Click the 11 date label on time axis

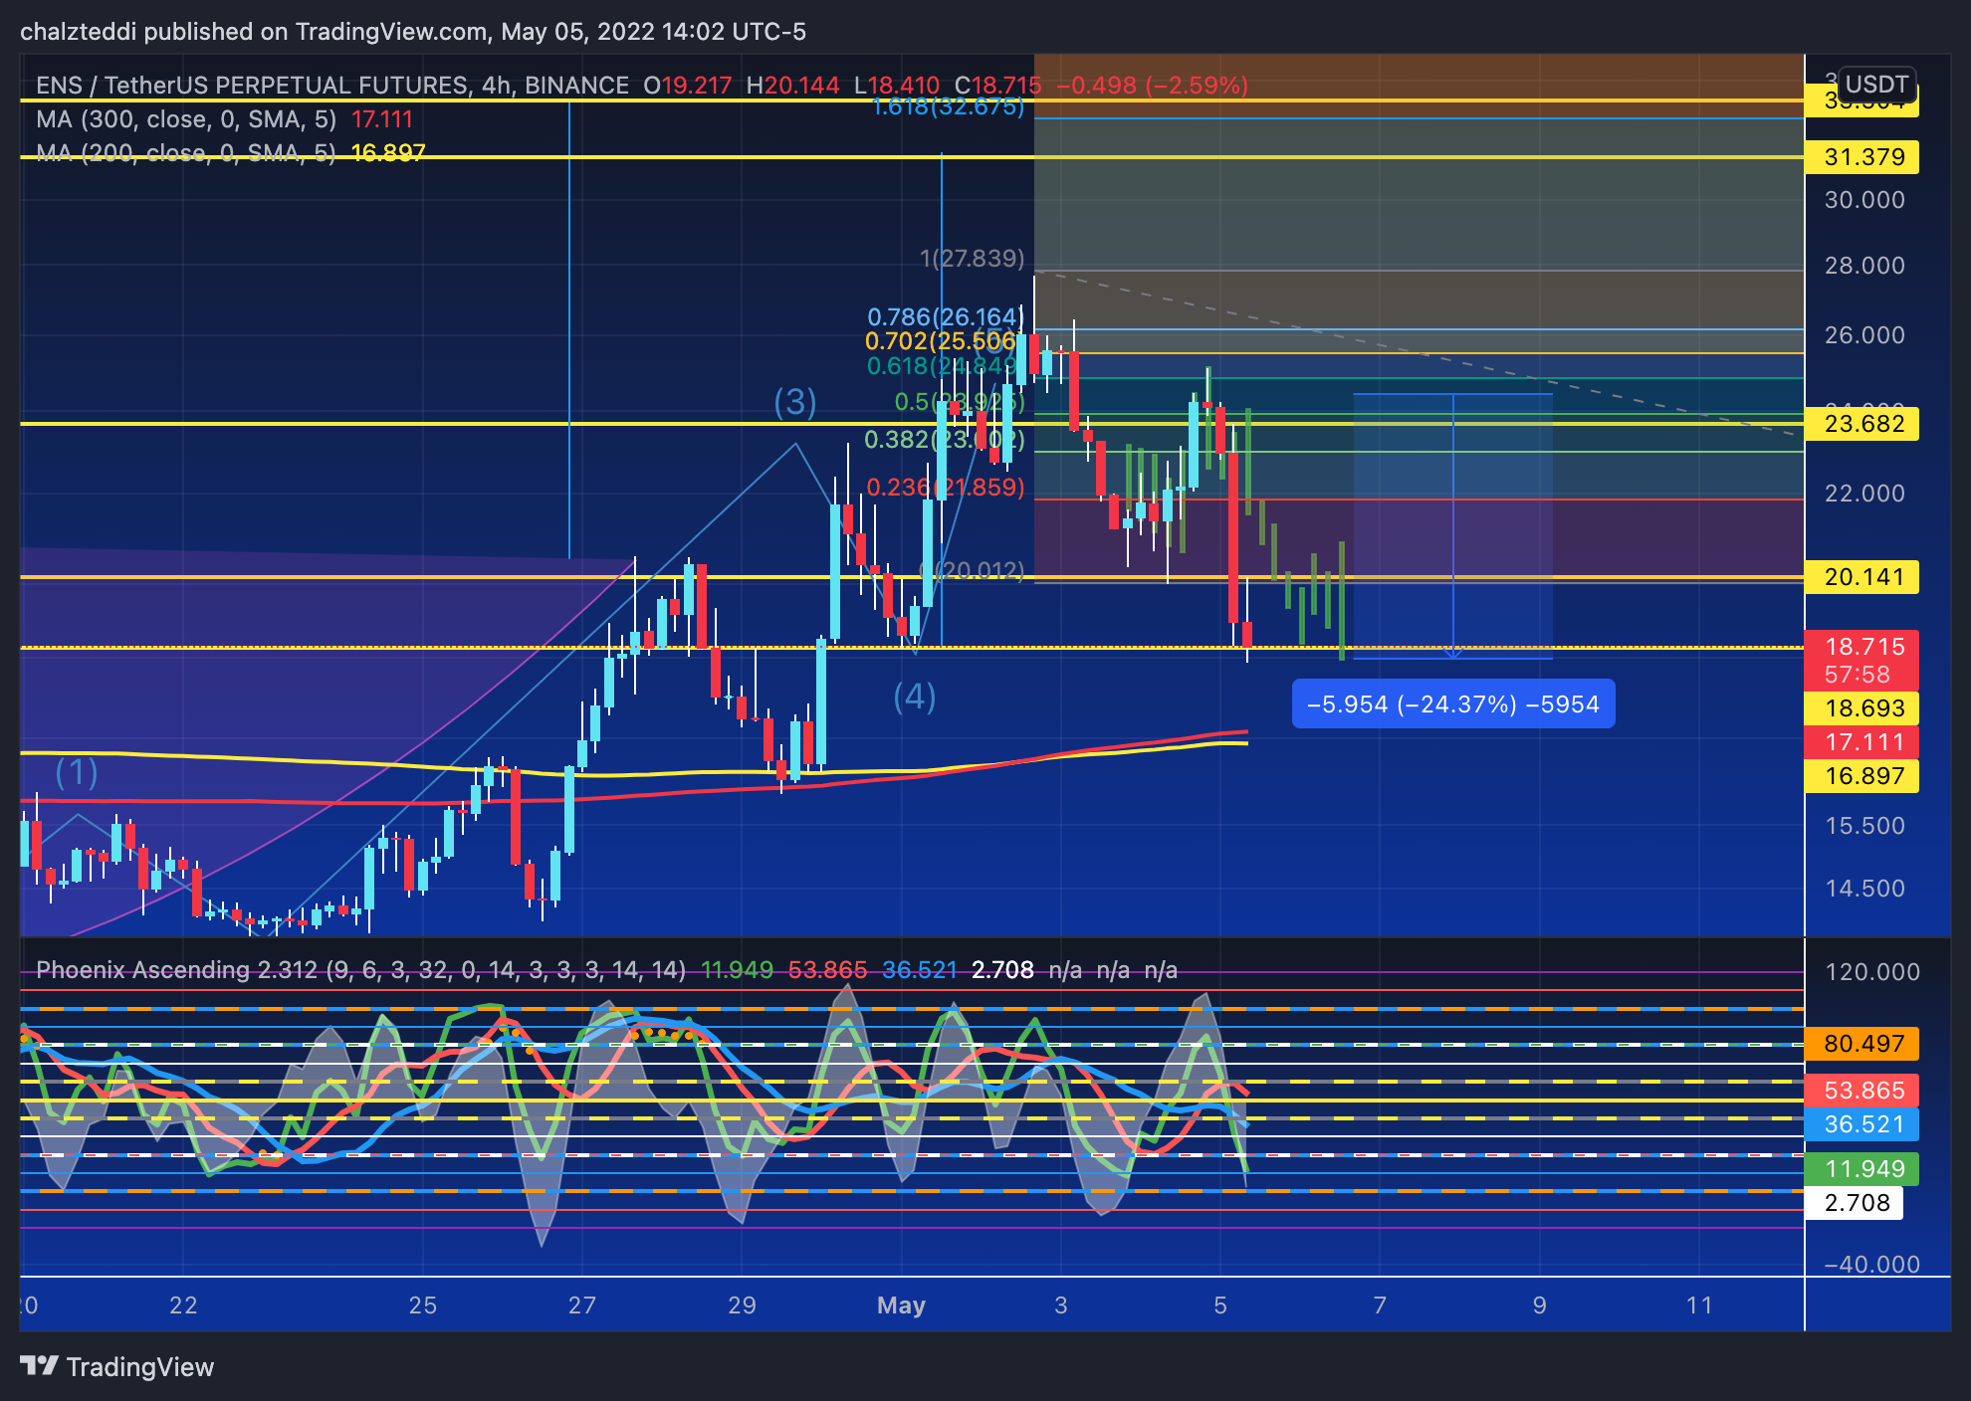pos(1699,1305)
